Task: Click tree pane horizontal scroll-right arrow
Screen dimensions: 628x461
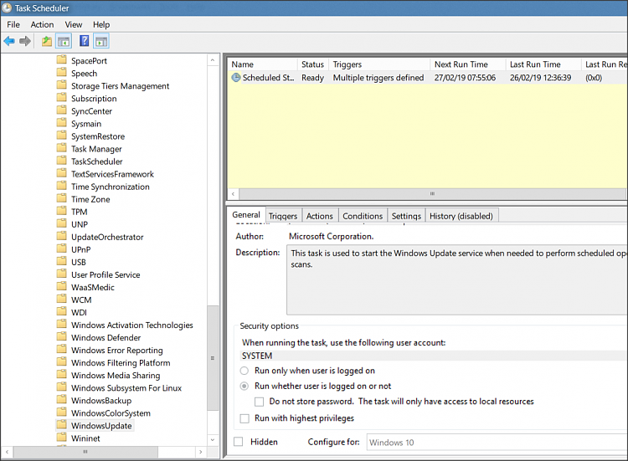Action: coord(201,452)
